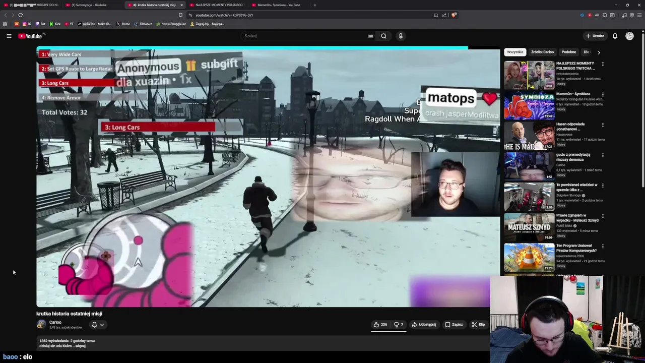The height and width of the screenshot is (363, 645).
Task: Click the address bar URL youtube.com/watch
Action: pos(224,15)
